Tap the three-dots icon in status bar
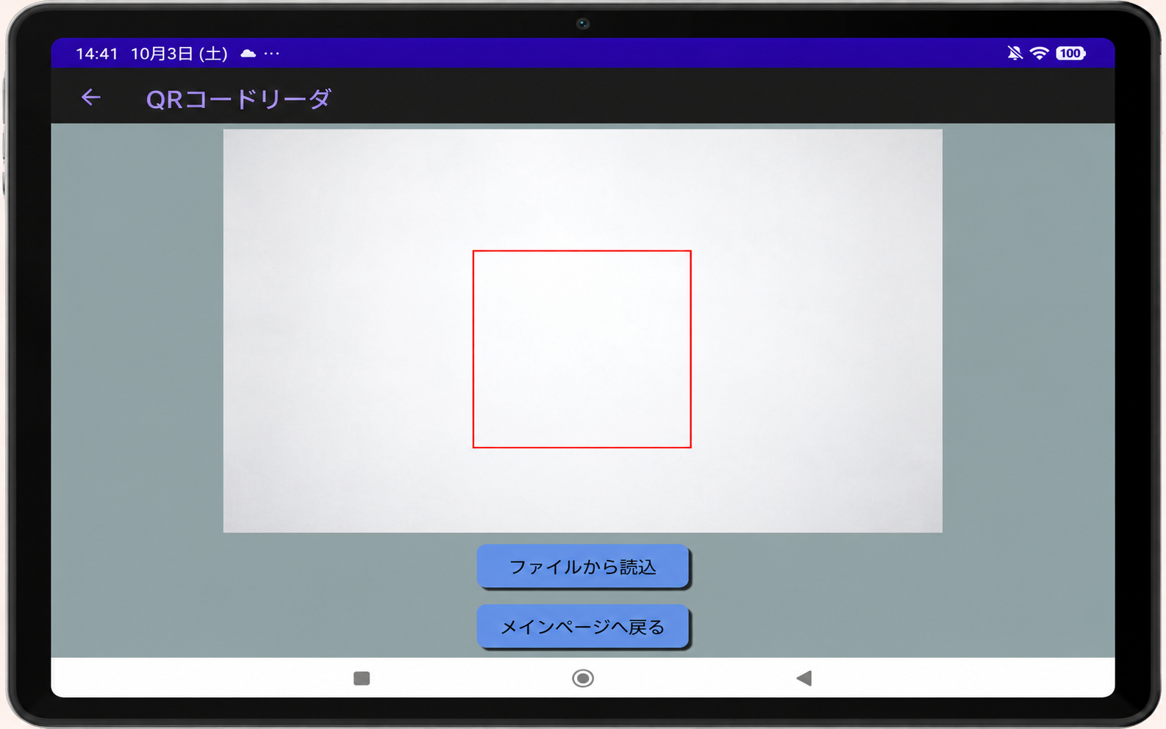The image size is (1166, 729). click(x=271, y=53)
